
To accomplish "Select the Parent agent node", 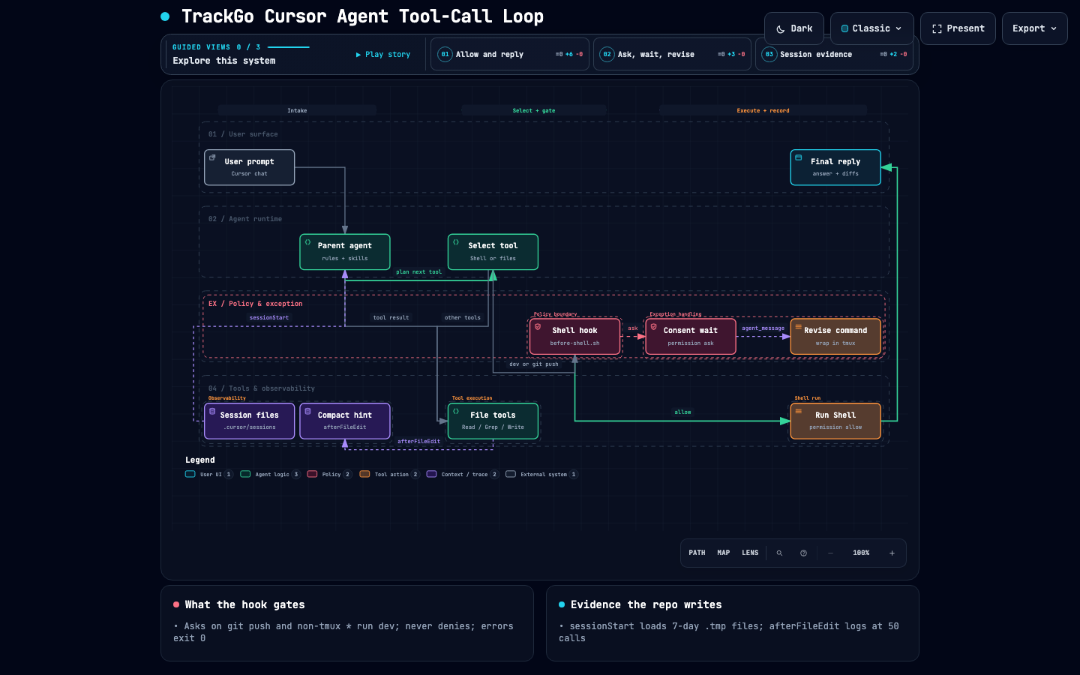I will click(x=345, y=252).
